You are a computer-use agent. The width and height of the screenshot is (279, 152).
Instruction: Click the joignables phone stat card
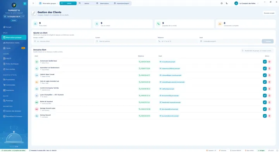tap(184, 24)
